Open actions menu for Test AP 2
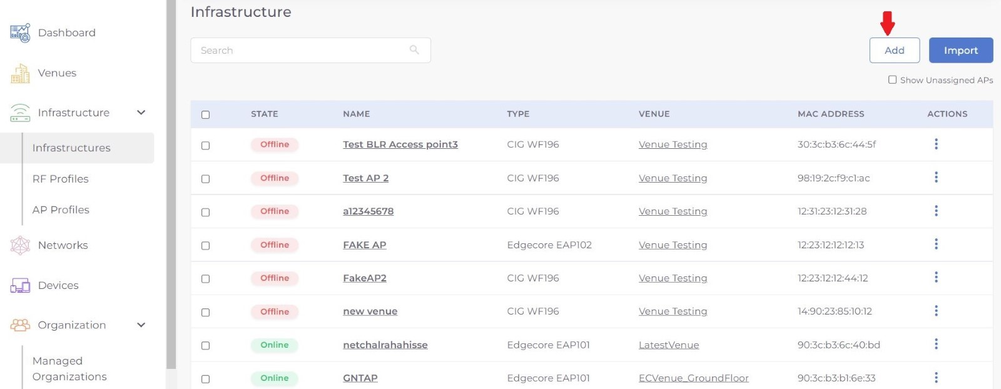The image size is (1001, 389). tap(936, 178)
